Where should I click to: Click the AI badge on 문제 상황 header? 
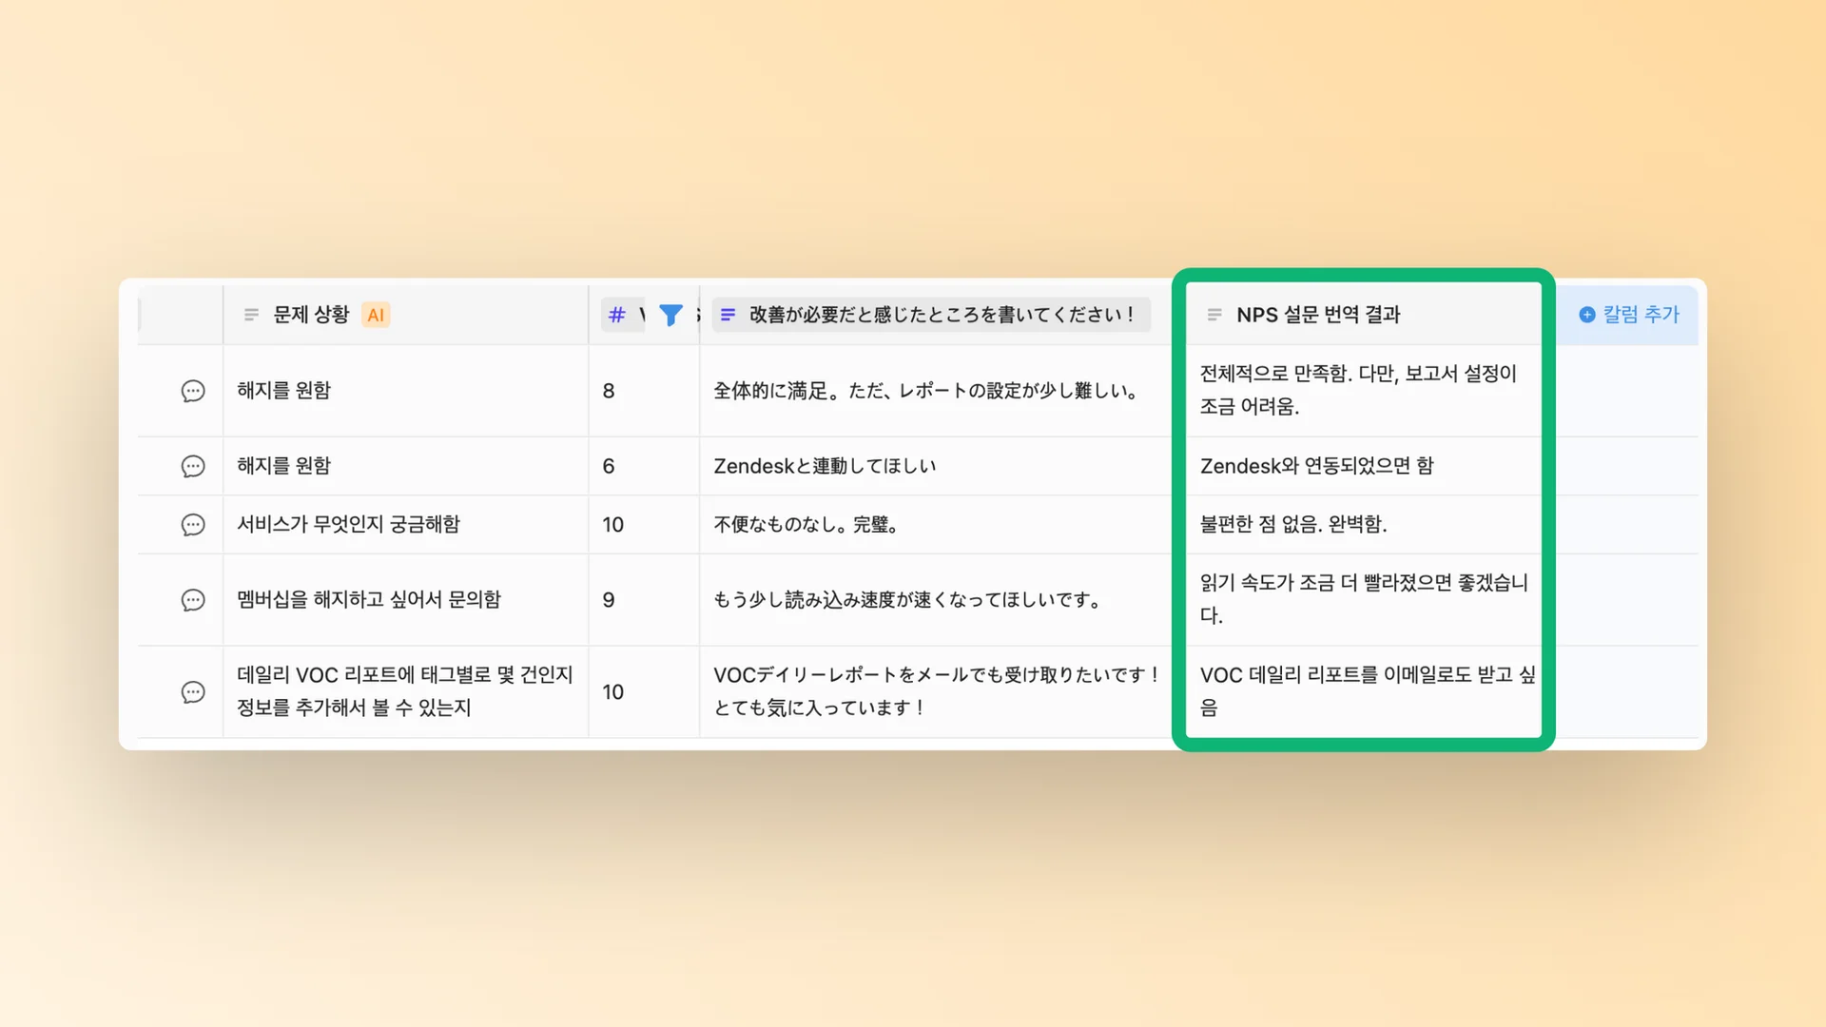[376, 315]
